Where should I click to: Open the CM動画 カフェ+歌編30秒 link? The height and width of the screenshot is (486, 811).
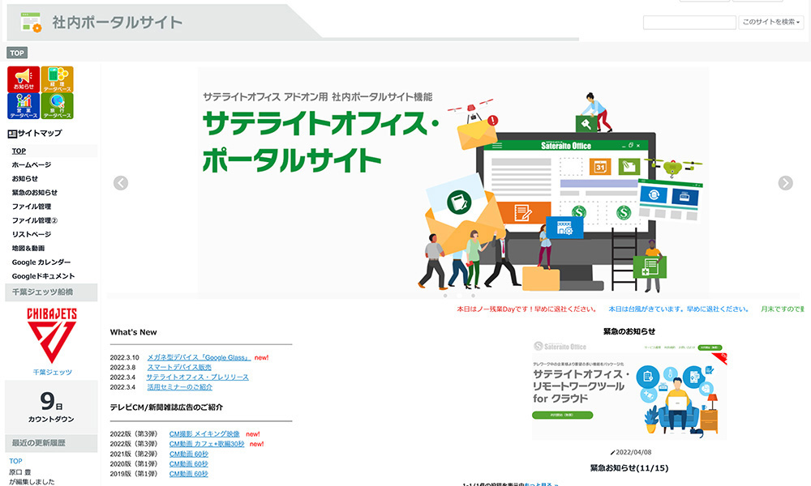206,444
